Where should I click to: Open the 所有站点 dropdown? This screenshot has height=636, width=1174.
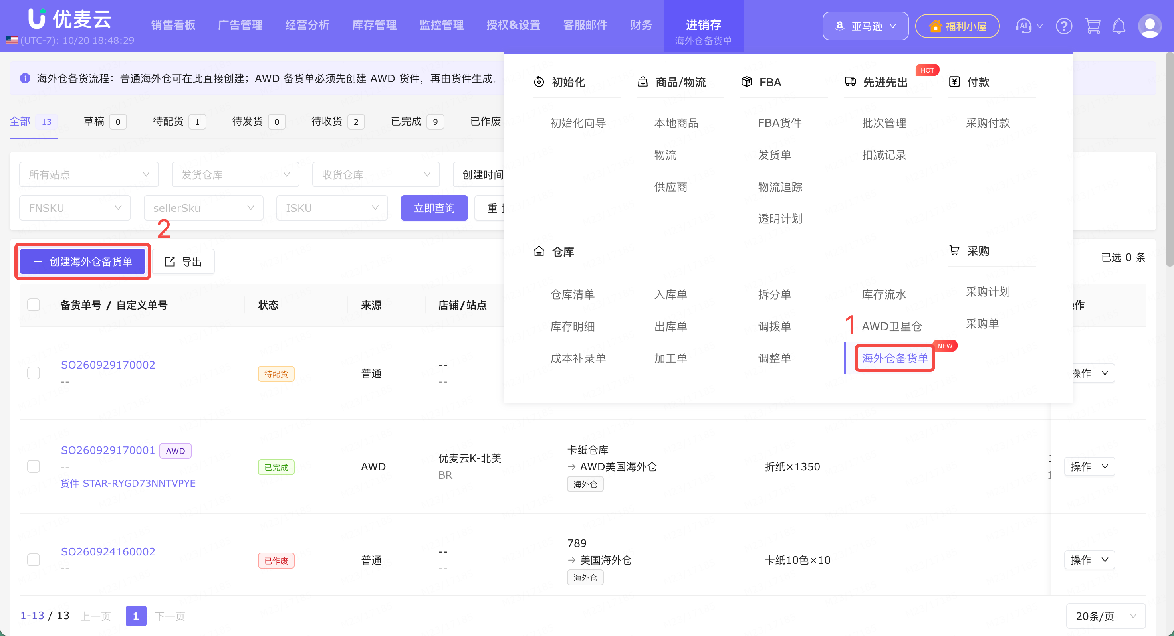click(89, 174)
